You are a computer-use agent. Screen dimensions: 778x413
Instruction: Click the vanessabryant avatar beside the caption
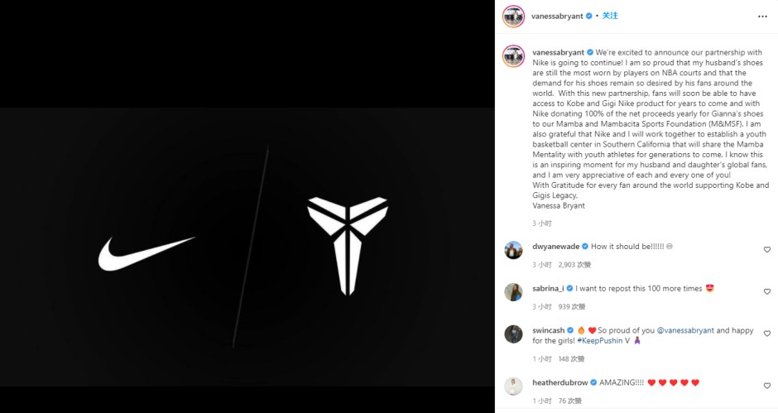514,55
